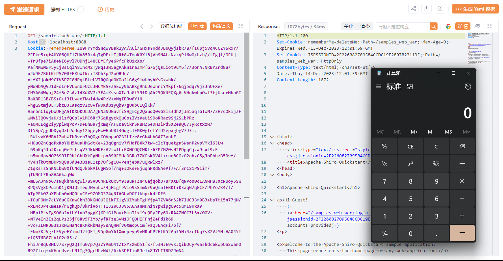Click digit 5 on calculator
503x261 pixels.
click(411, 198)
